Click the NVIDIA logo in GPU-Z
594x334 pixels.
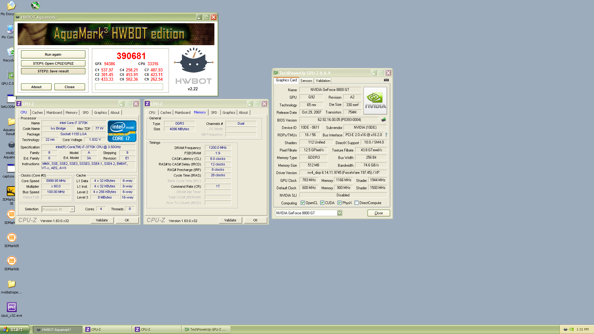click(375, 101)
